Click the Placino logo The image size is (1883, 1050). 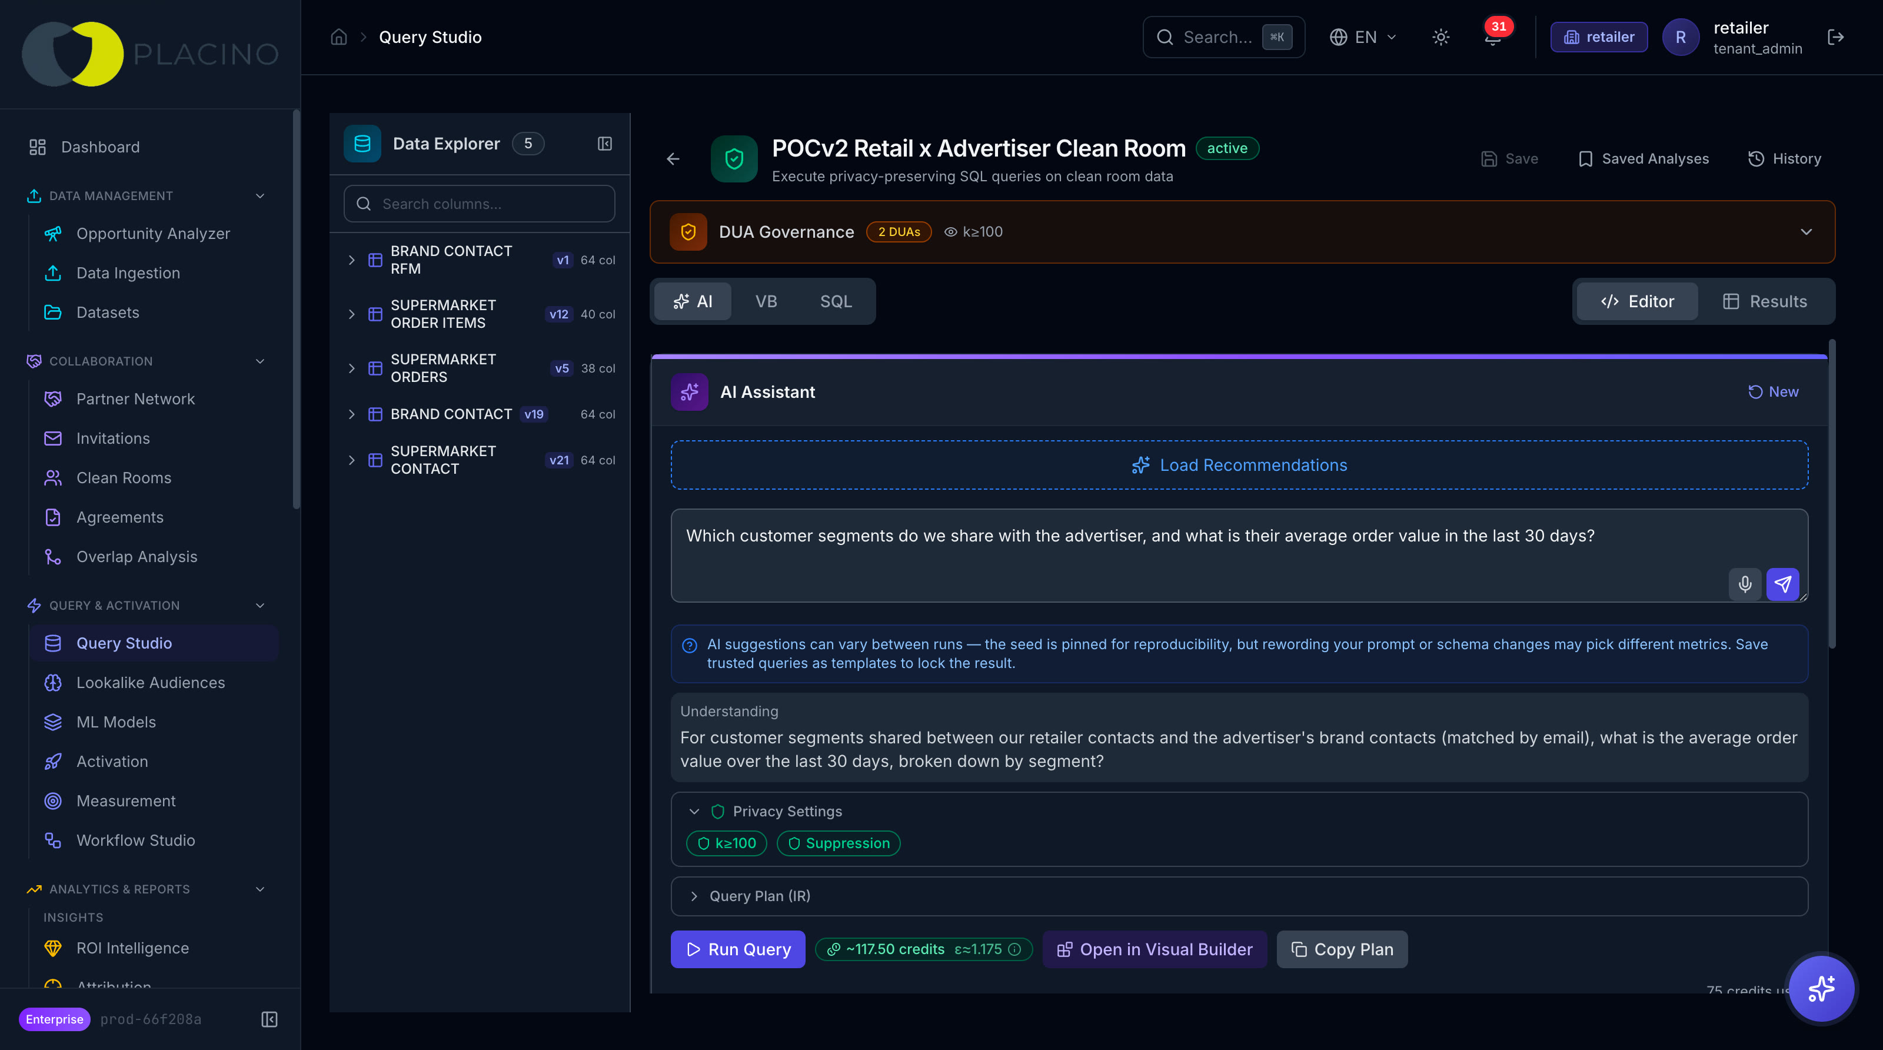[x=151, y=54]
